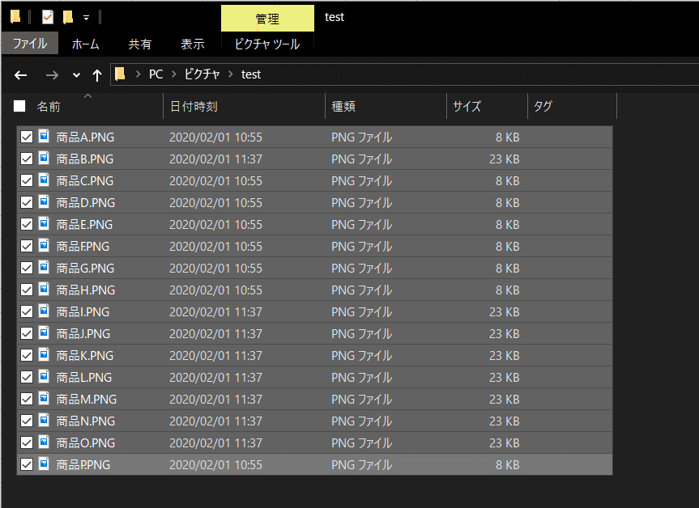Toggle the select-all checkbox in header
This screenshot has height=508, width=699.
(19, 106)
